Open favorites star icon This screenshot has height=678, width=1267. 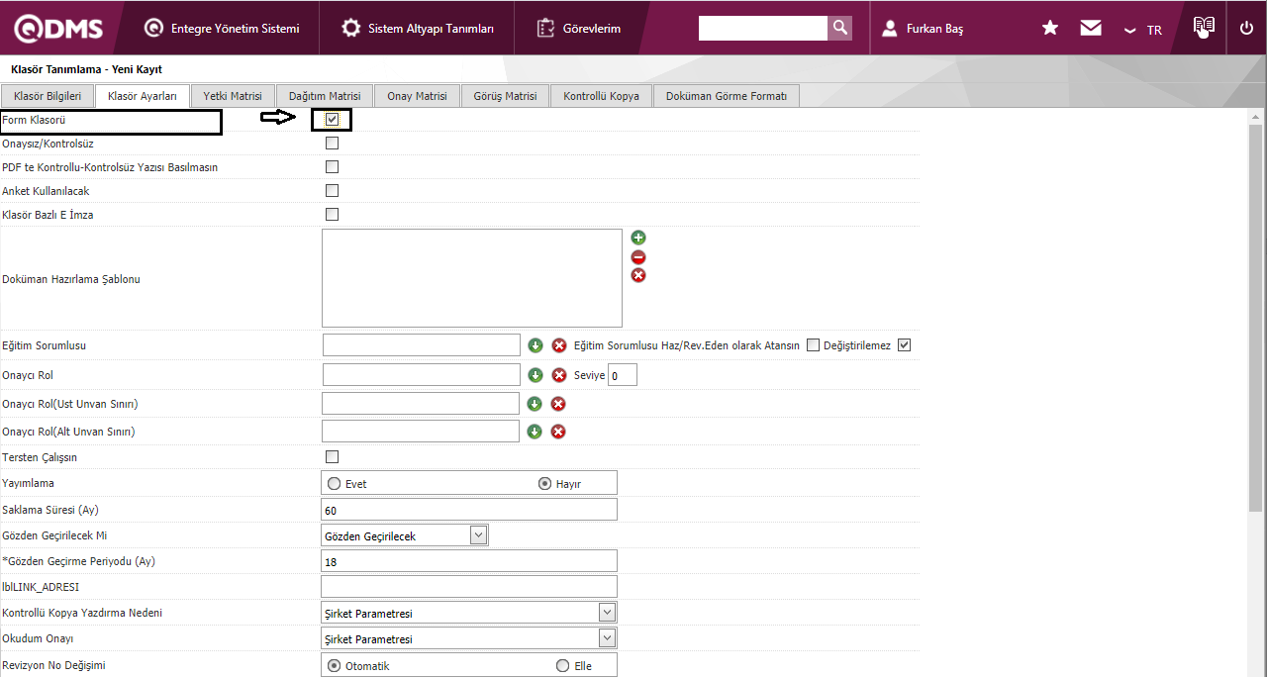coord(1050,28)
